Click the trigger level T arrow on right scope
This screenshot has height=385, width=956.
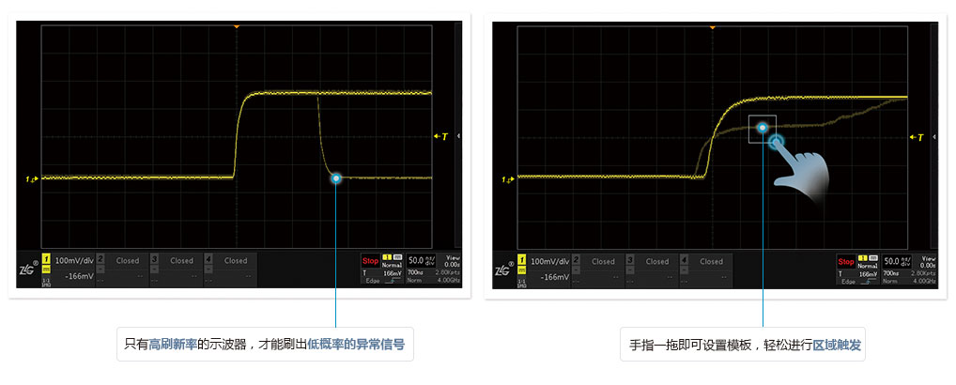click(916, 137)
